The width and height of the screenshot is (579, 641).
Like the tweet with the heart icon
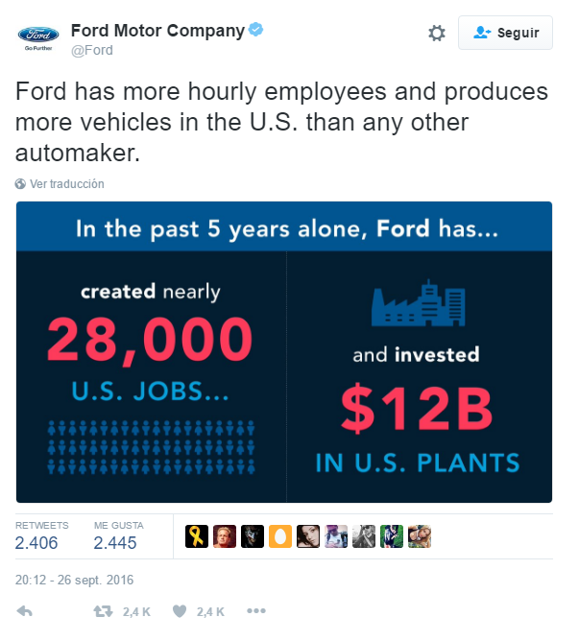pyautogui.click(x=180, y=611)
